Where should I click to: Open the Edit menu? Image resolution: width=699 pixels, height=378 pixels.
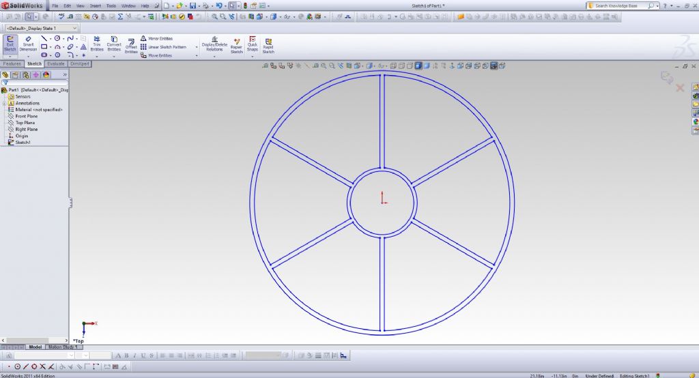[68, 5]
